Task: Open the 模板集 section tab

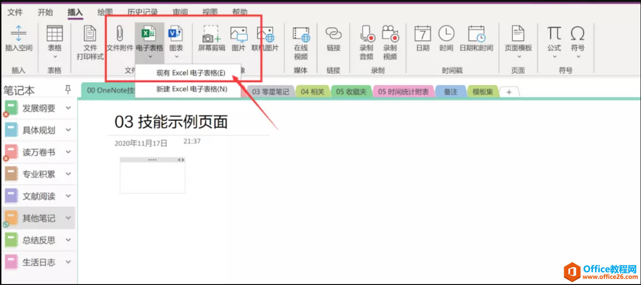Action: click(483, 92)
